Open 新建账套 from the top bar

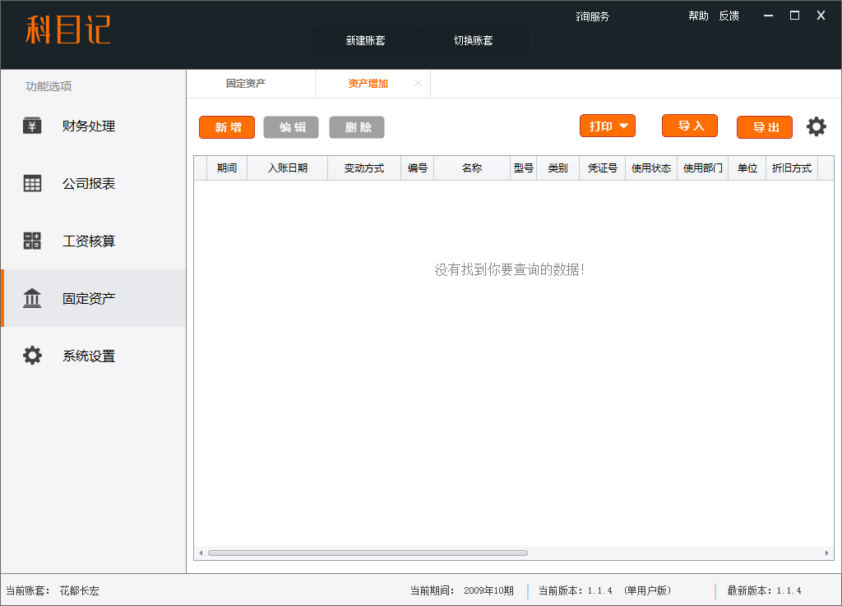[366, 40]
